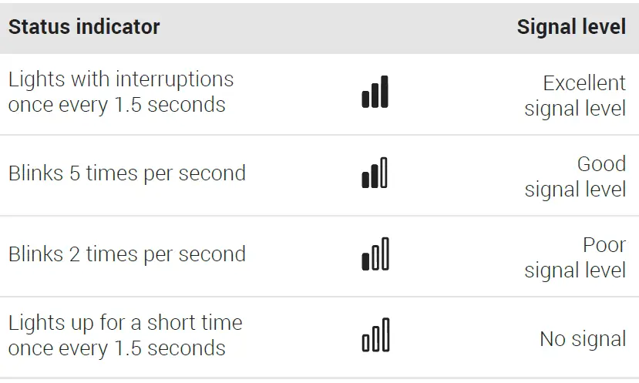639x383 pixels.
Task: Click the "Status indicator" column header
Action: click(84, 27)
